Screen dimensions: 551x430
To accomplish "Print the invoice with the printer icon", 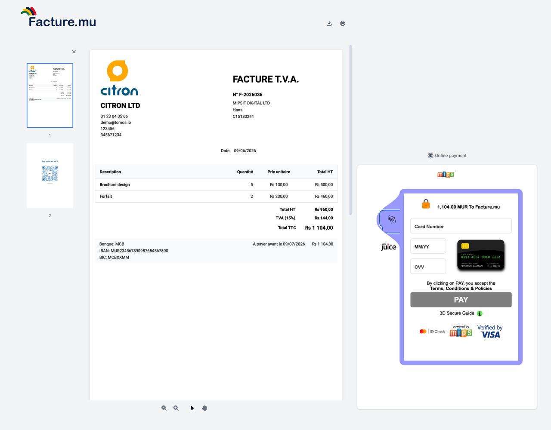I will tap(343, 23).
